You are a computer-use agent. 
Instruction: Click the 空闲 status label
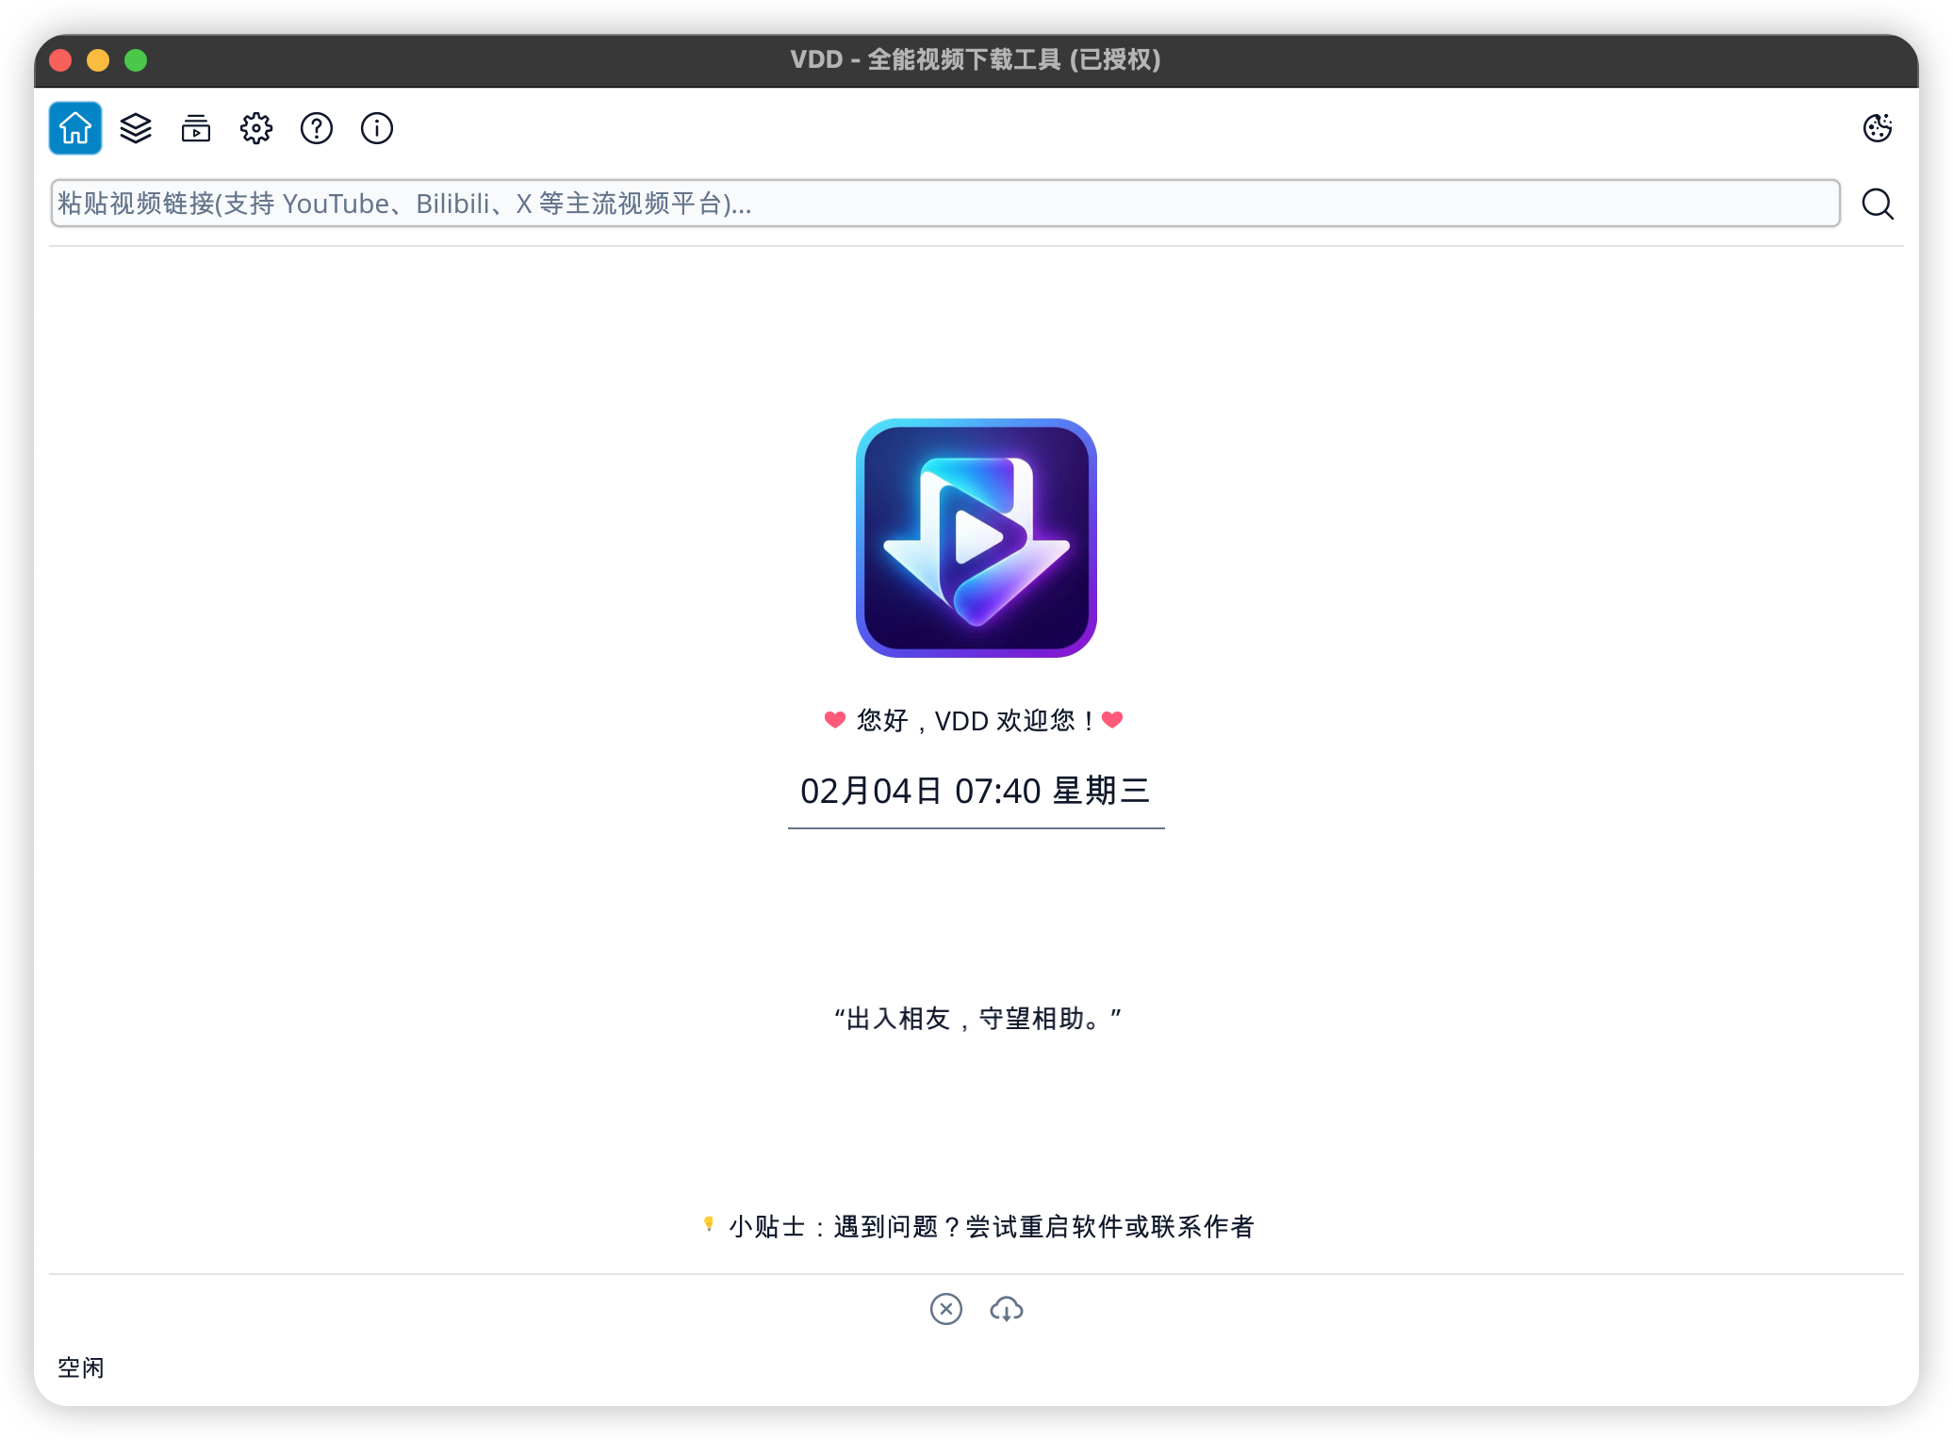tap(81, 1367)
